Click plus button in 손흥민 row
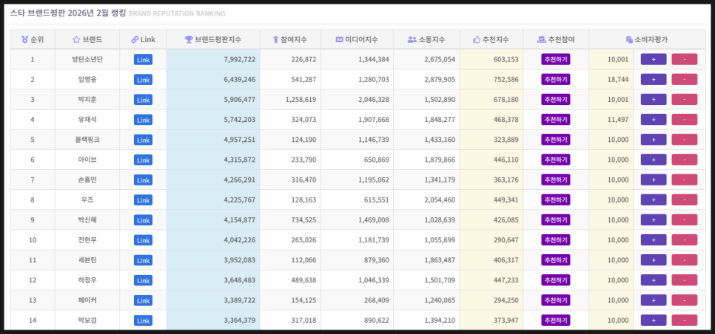Image resolution: width=715 pixels, height=334 pixels. [x=654, y=180]
